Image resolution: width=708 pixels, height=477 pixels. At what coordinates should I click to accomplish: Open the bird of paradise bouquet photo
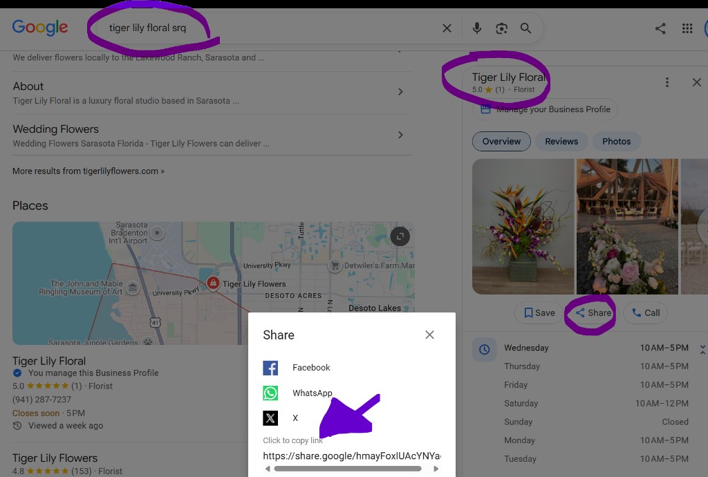coord(523,227)
